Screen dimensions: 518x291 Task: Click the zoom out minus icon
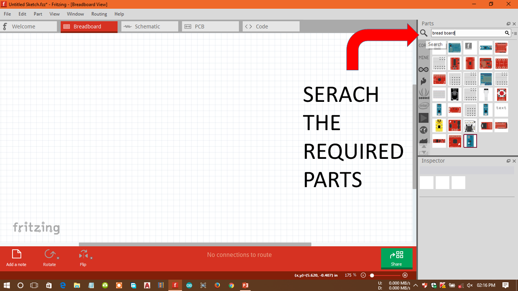(363, 275)
